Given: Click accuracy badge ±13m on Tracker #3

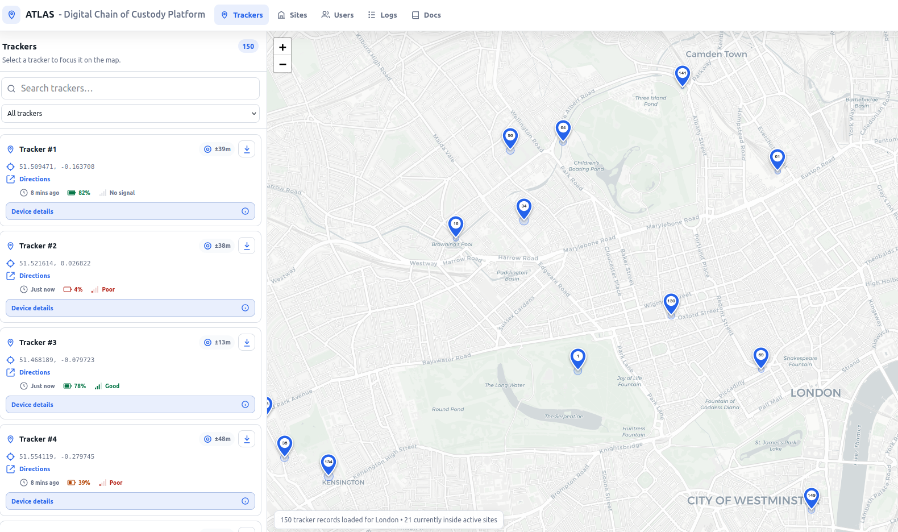Looking at the screenshot, I should (217, 342).
